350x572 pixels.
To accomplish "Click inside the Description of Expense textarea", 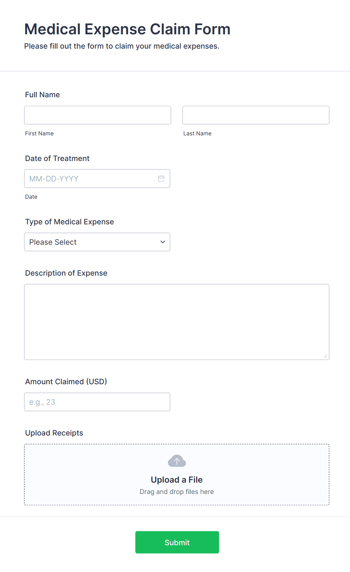I will pos(177,322).
